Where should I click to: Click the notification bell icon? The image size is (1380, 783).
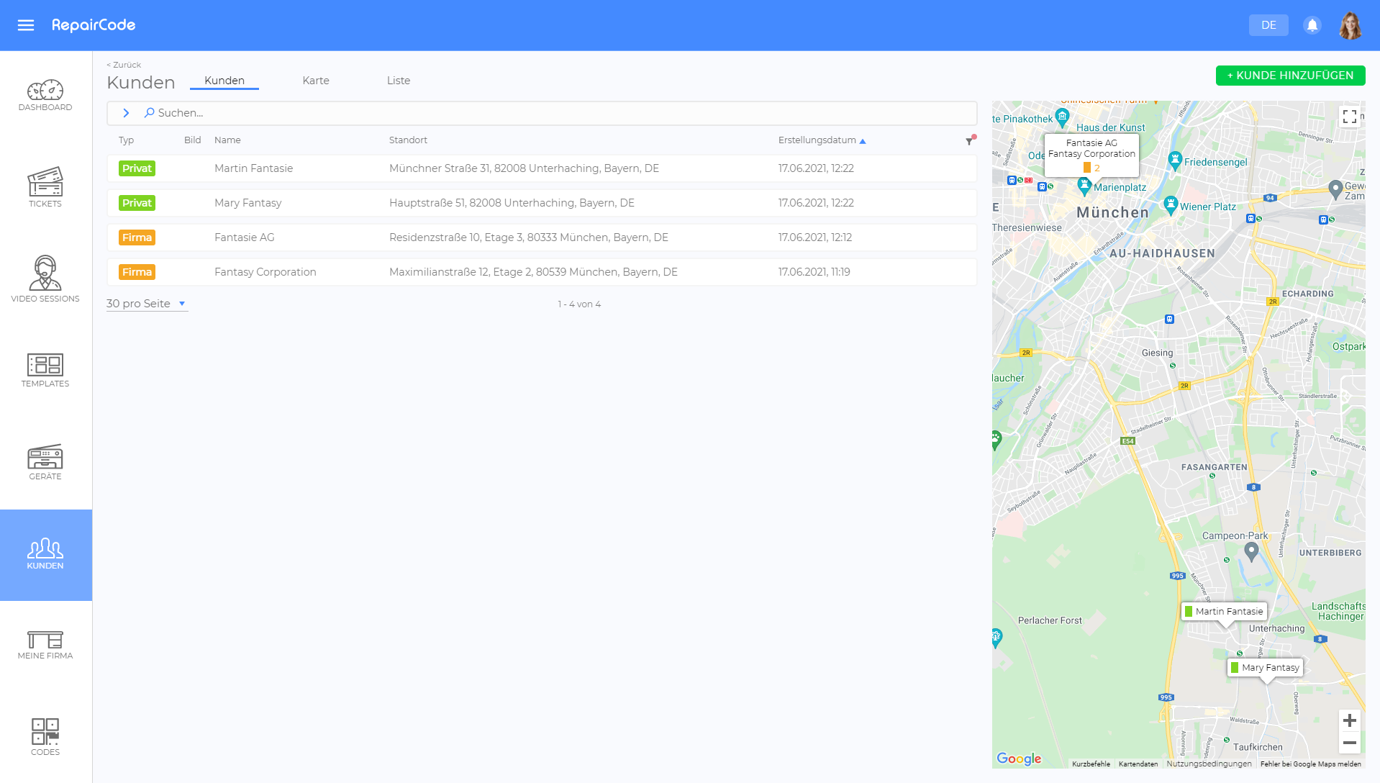(1311, 25)
